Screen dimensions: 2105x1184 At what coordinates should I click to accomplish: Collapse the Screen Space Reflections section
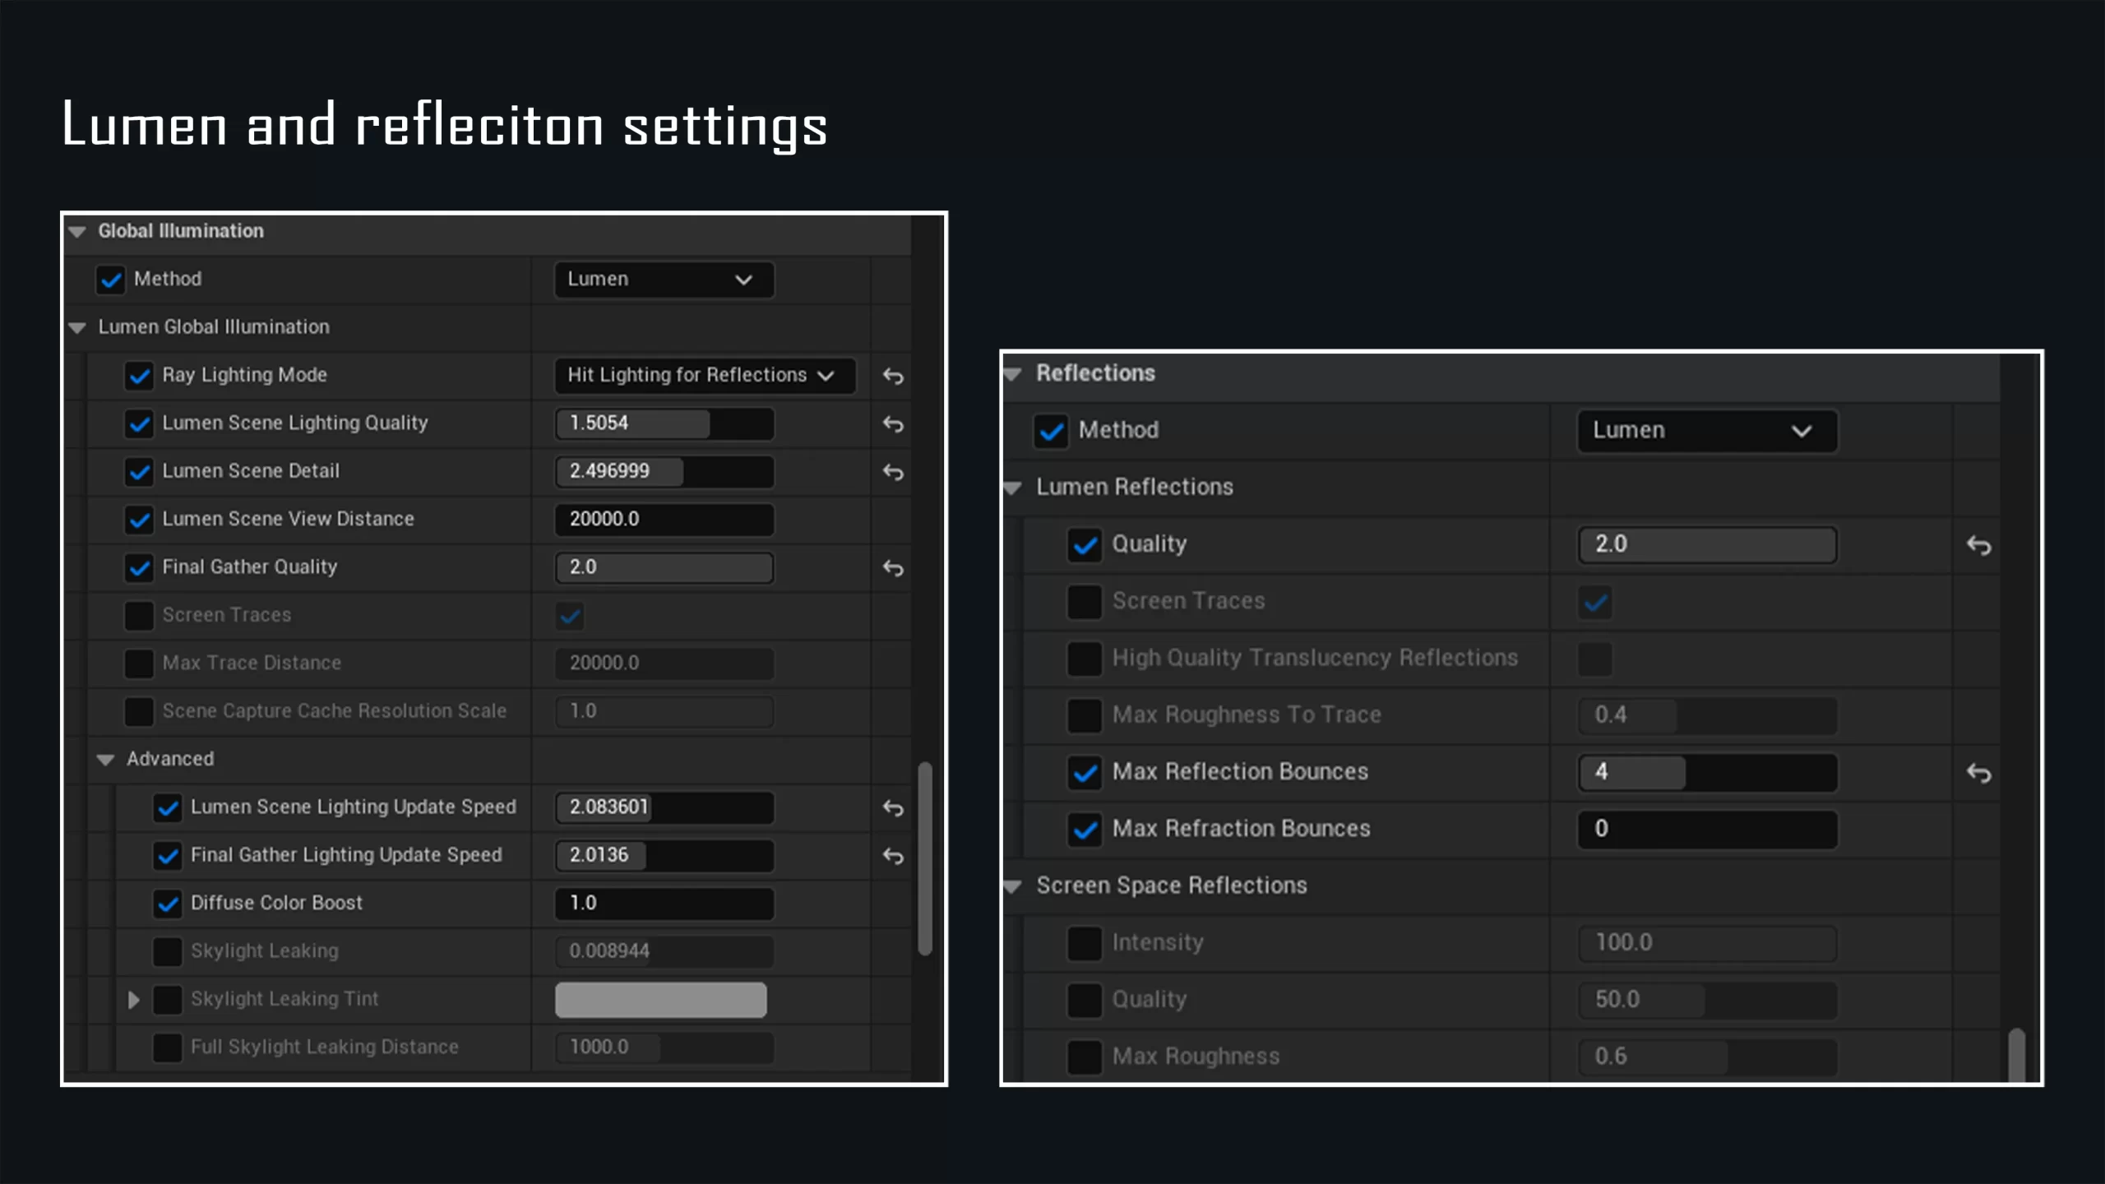pyautogui.click(x=1012, y=886)
